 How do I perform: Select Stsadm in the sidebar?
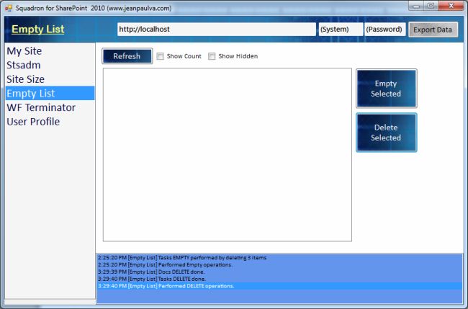point(50,65)
